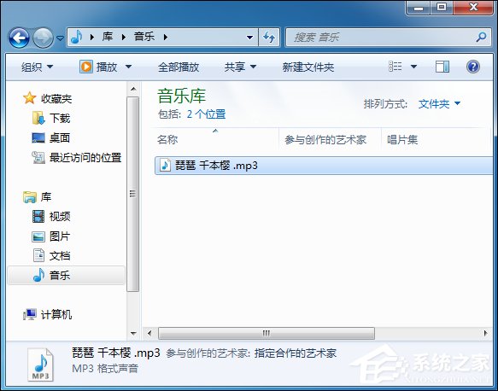Open the view options dropdown arrow
Viewport: 498px width, 391px height.
[x=413, y=67]
